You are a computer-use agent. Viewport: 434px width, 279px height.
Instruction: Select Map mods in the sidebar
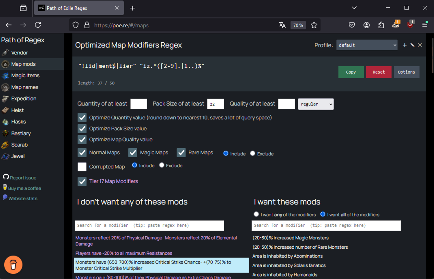point(23,64)
